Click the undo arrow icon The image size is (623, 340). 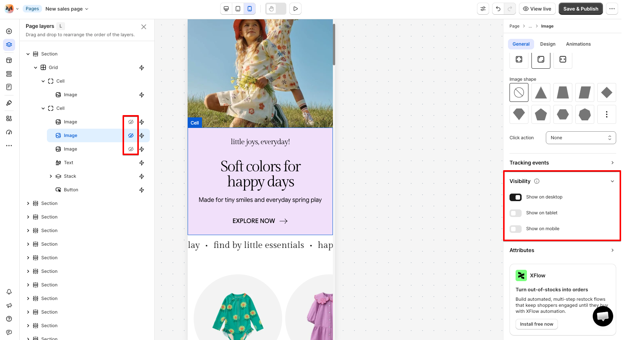[498, 9]
